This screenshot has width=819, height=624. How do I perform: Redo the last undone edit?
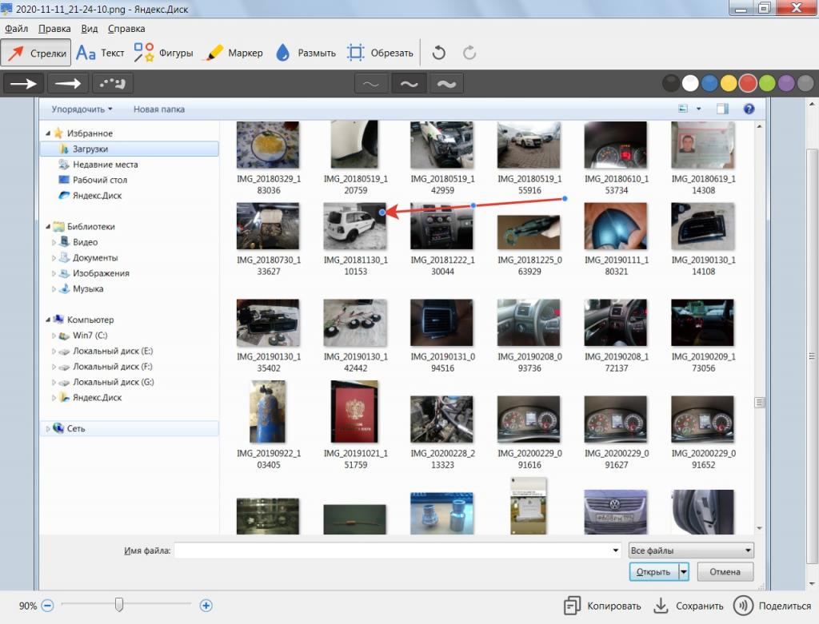[x=469, y=53]
